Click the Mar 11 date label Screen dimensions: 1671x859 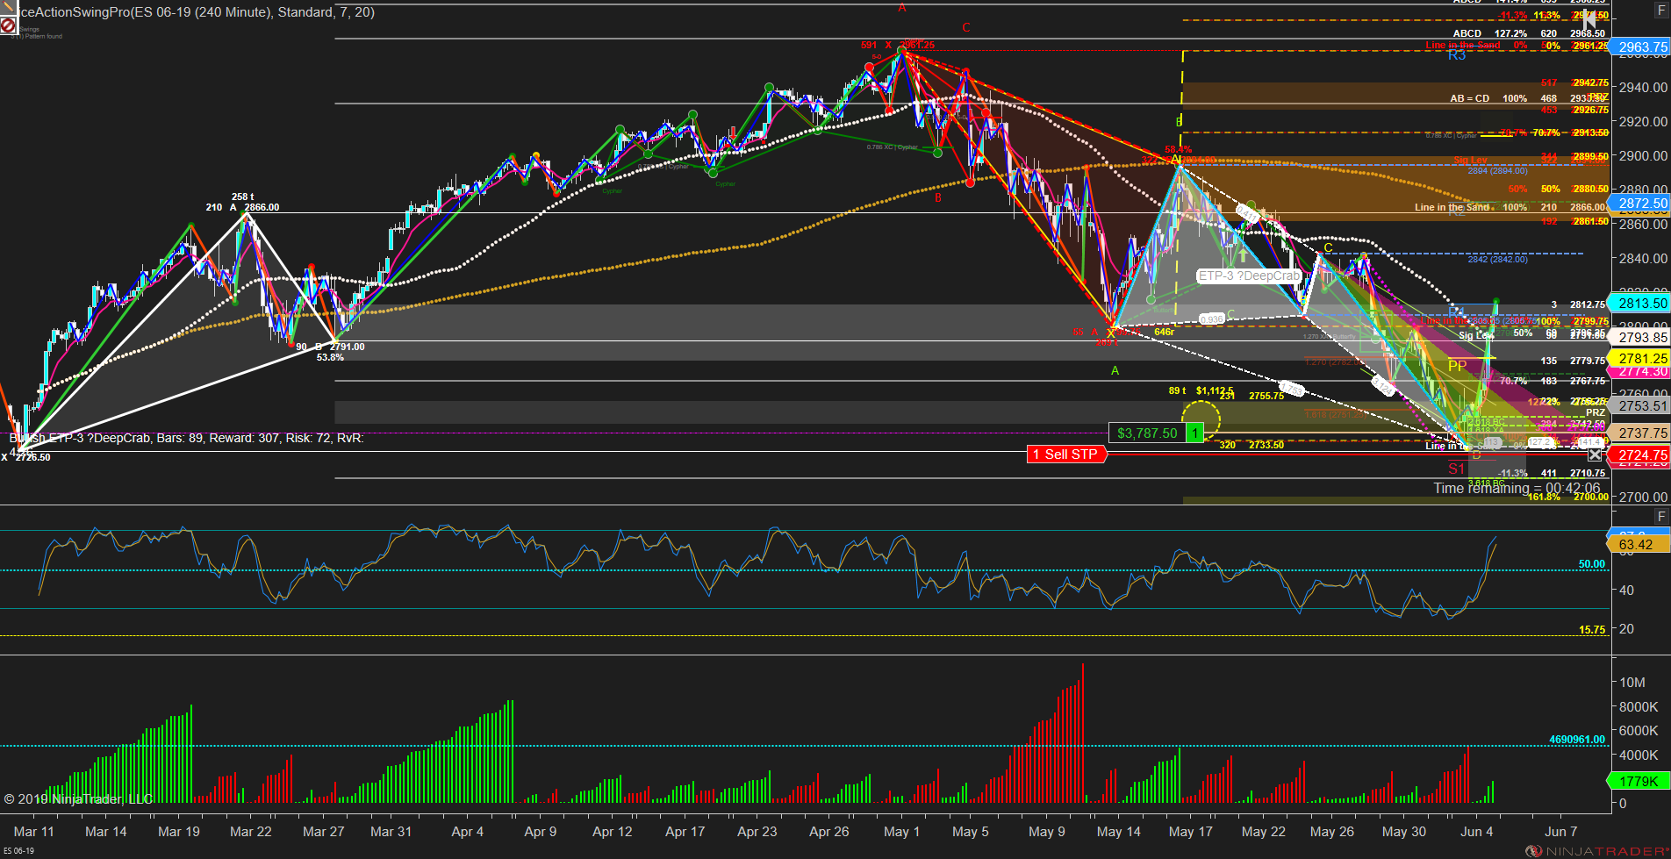[34, 832]
